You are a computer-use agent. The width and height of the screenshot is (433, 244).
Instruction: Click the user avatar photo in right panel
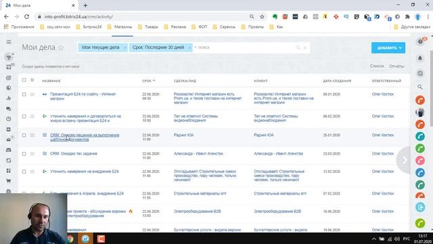pos(420,113)
